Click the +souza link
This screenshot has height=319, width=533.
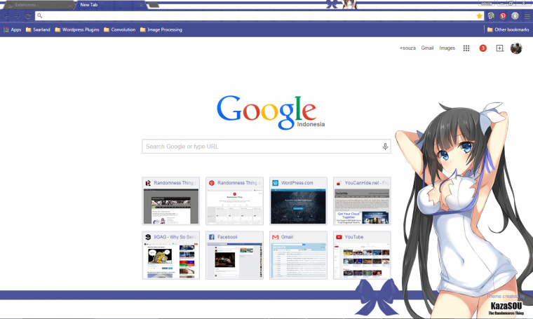pos(407,48)
